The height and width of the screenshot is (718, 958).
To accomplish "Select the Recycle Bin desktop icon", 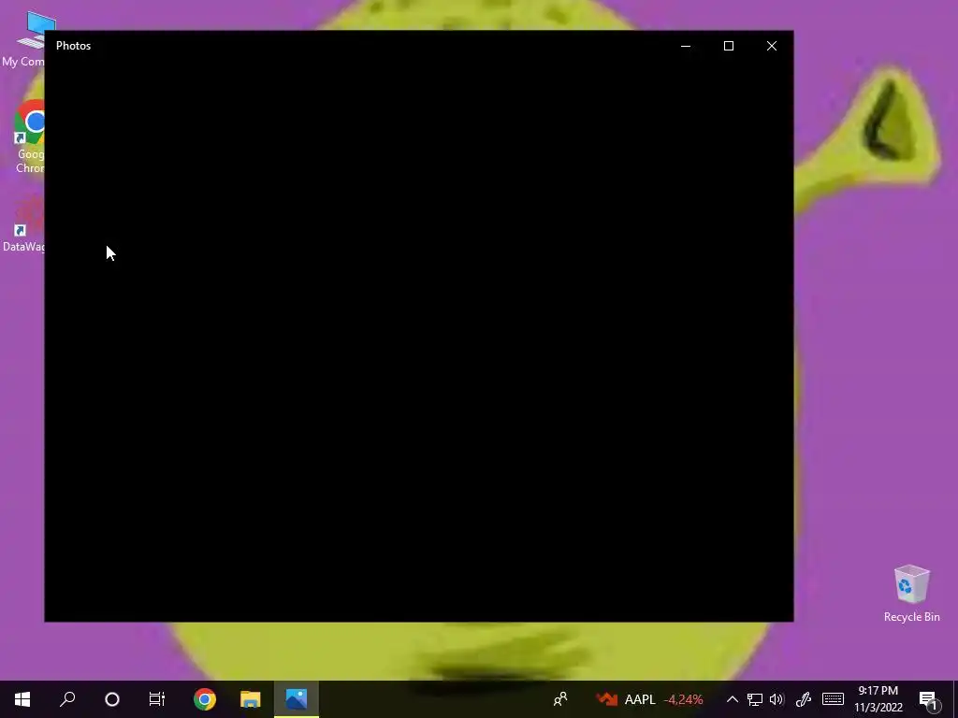I will coord(911,594).
